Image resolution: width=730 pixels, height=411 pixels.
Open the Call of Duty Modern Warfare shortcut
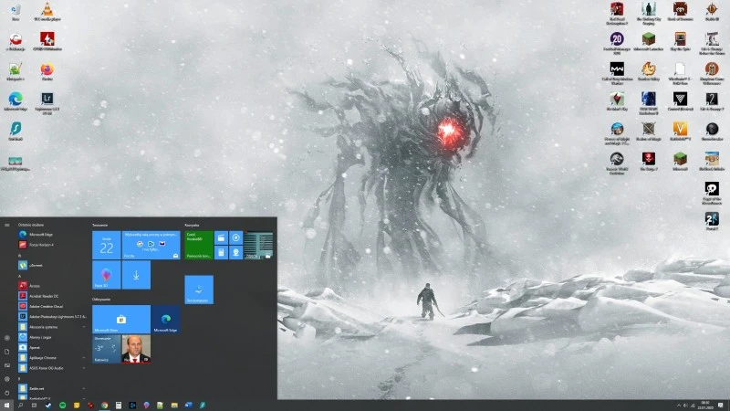[617, 73]
